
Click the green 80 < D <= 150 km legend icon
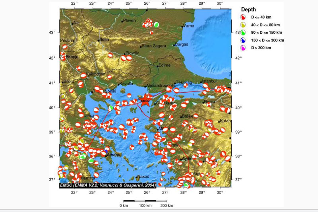[x=243, y=33]
